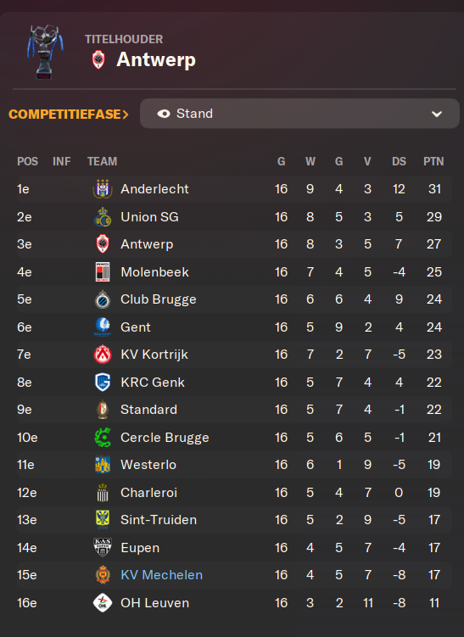
Task: Select the Gent team name
Action: click(136, 327)
